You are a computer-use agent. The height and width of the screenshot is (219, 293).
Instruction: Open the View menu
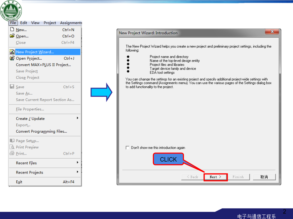(35, 23)
